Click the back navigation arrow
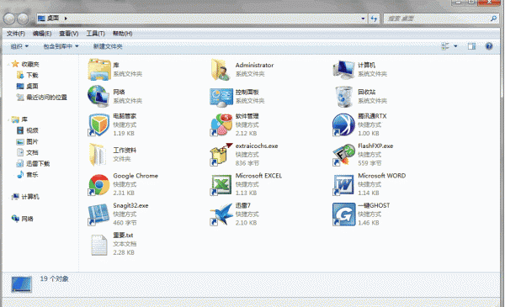This screenshot has height=307, width=505. [x=9, y=19]
